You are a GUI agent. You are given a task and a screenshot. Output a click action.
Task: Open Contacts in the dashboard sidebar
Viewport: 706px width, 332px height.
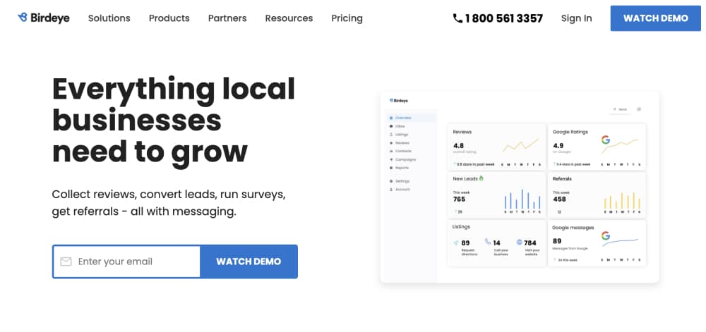[400, 151]
